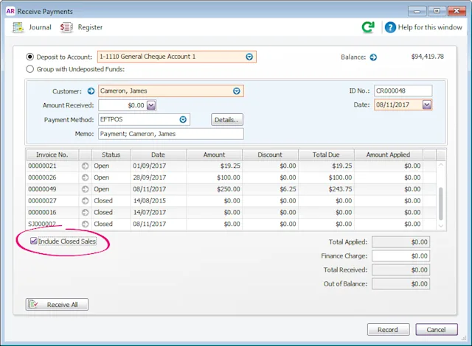
Task: Click the Register toolbar label
Action: [90, 27]
